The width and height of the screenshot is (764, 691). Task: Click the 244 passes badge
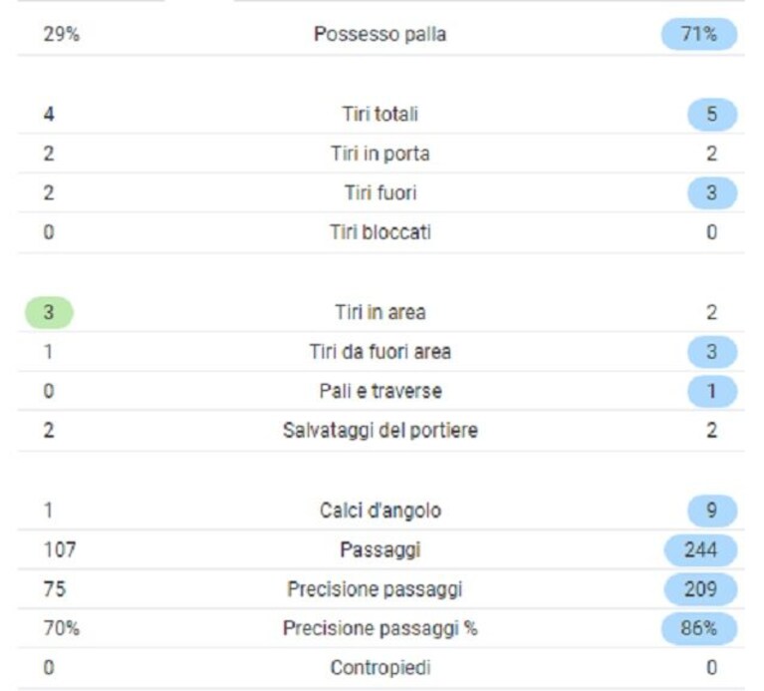700,550
